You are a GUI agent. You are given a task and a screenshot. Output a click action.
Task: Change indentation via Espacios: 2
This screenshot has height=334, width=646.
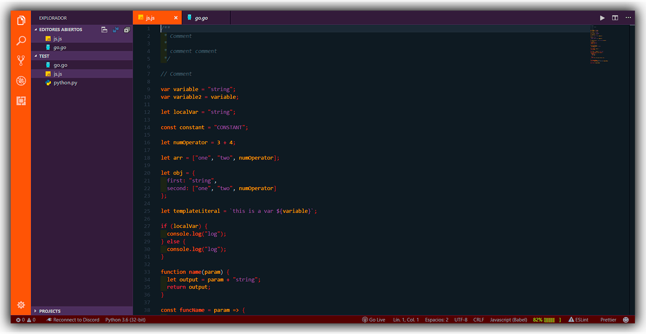[437, 320]
